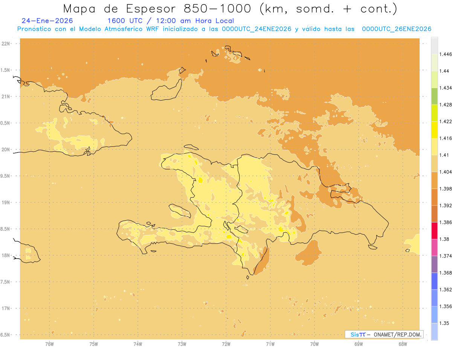This screenshot has height=349, width=452.
Task: Pick the green swatch between 1.428 and 1.434
Action: click(434, 96)
